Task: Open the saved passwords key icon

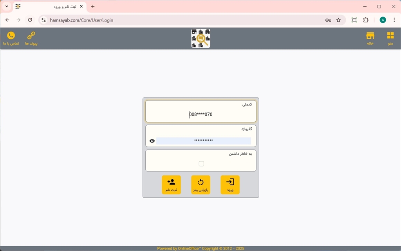Action: click(328, 20)
